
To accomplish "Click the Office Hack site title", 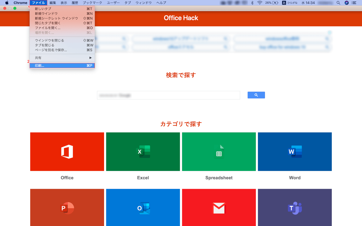I will [x=181, y=18].
